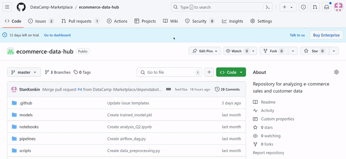Open the scripts folder
The image size is (346, 159).
pyautogui.click(x=25, y=151)
